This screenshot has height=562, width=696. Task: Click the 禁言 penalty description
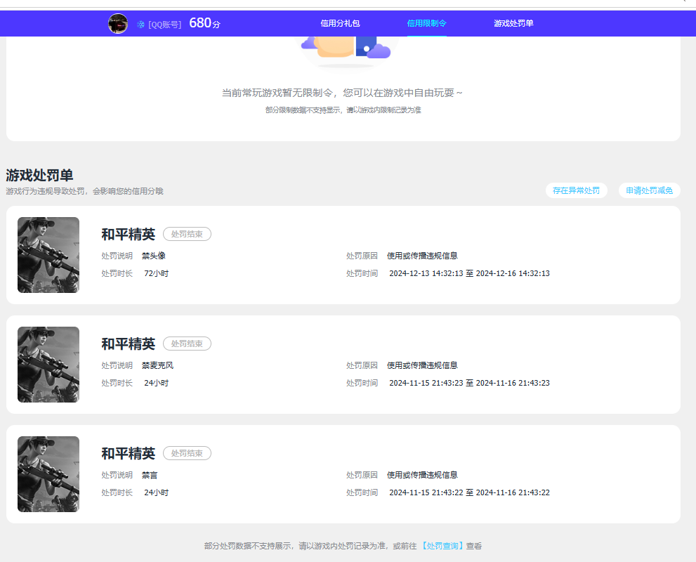coord(150,475)
